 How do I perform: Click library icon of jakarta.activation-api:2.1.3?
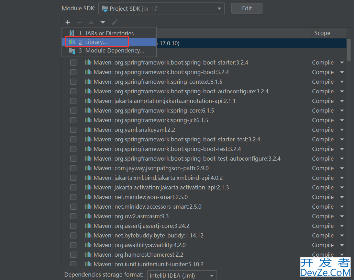pos(88,187)
